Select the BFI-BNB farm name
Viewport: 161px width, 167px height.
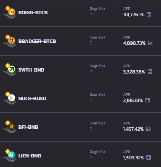click(x=28, y=127)
